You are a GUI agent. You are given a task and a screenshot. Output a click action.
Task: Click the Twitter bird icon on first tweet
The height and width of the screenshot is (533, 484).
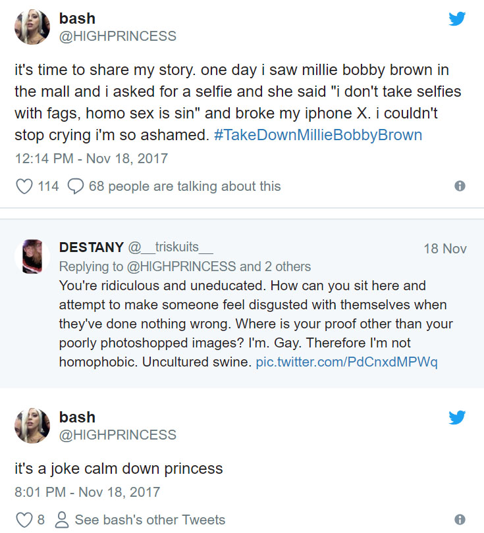click(x=457, y=19)
